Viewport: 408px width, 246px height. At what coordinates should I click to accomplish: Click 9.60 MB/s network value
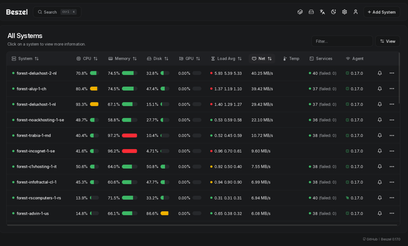point(261,151)
